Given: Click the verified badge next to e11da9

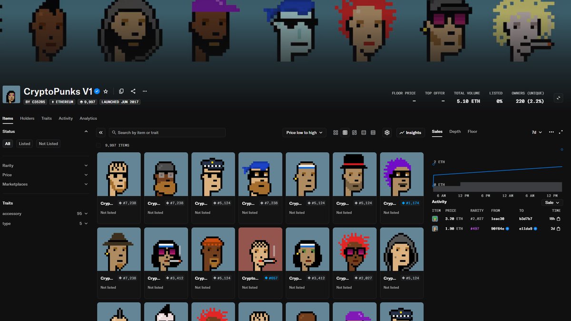Looking at the screenshot, I should 535,228.
